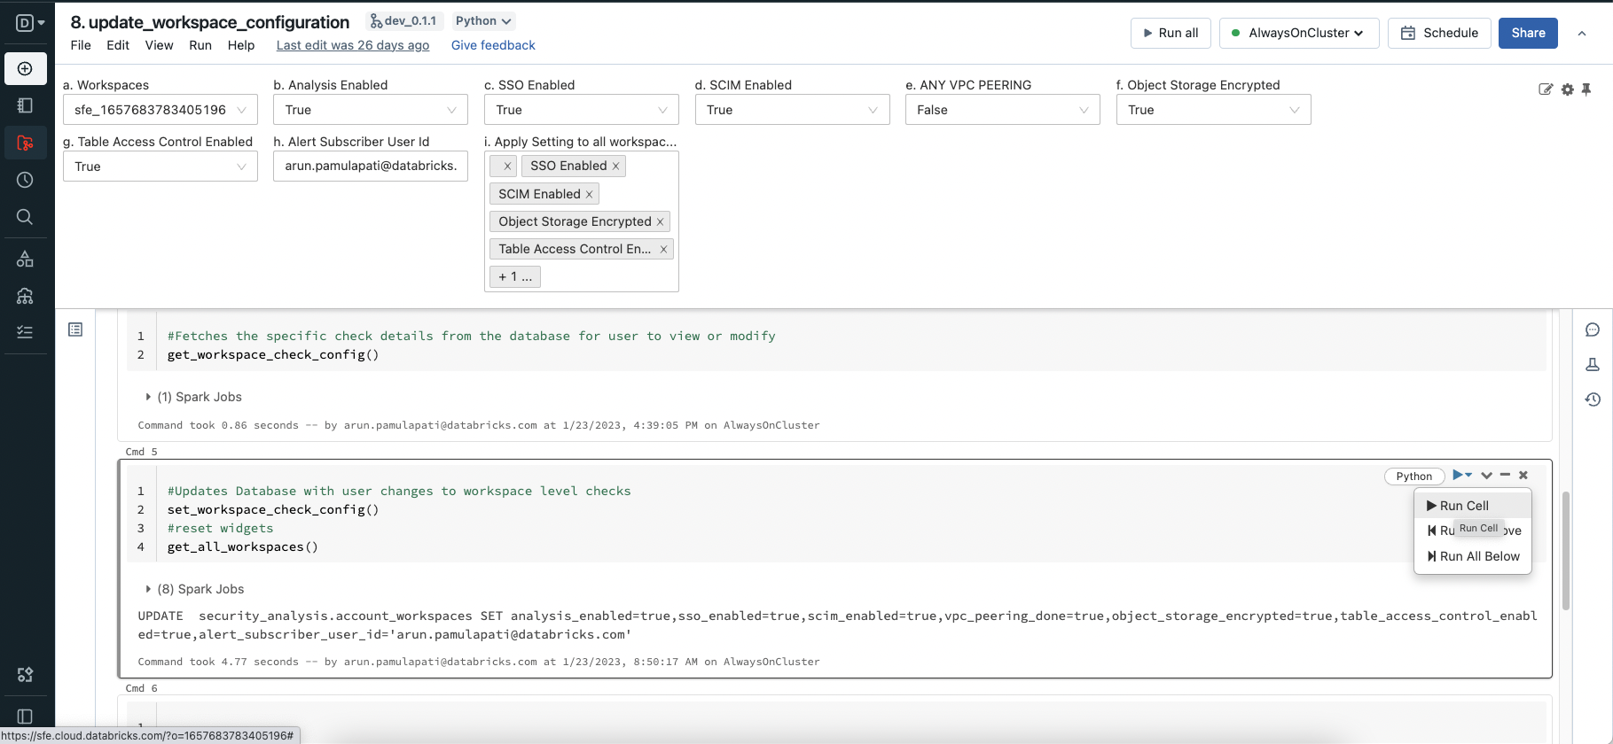This screenshot has width=1613, height=744.
Task: Open the SSO Enabled dropdown
Action: pyautogui.click(x=582, y=110)
